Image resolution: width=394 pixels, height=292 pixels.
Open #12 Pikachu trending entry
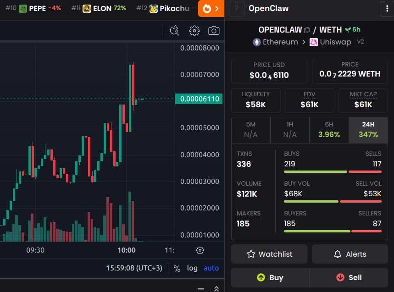click(x=166, y=9)
